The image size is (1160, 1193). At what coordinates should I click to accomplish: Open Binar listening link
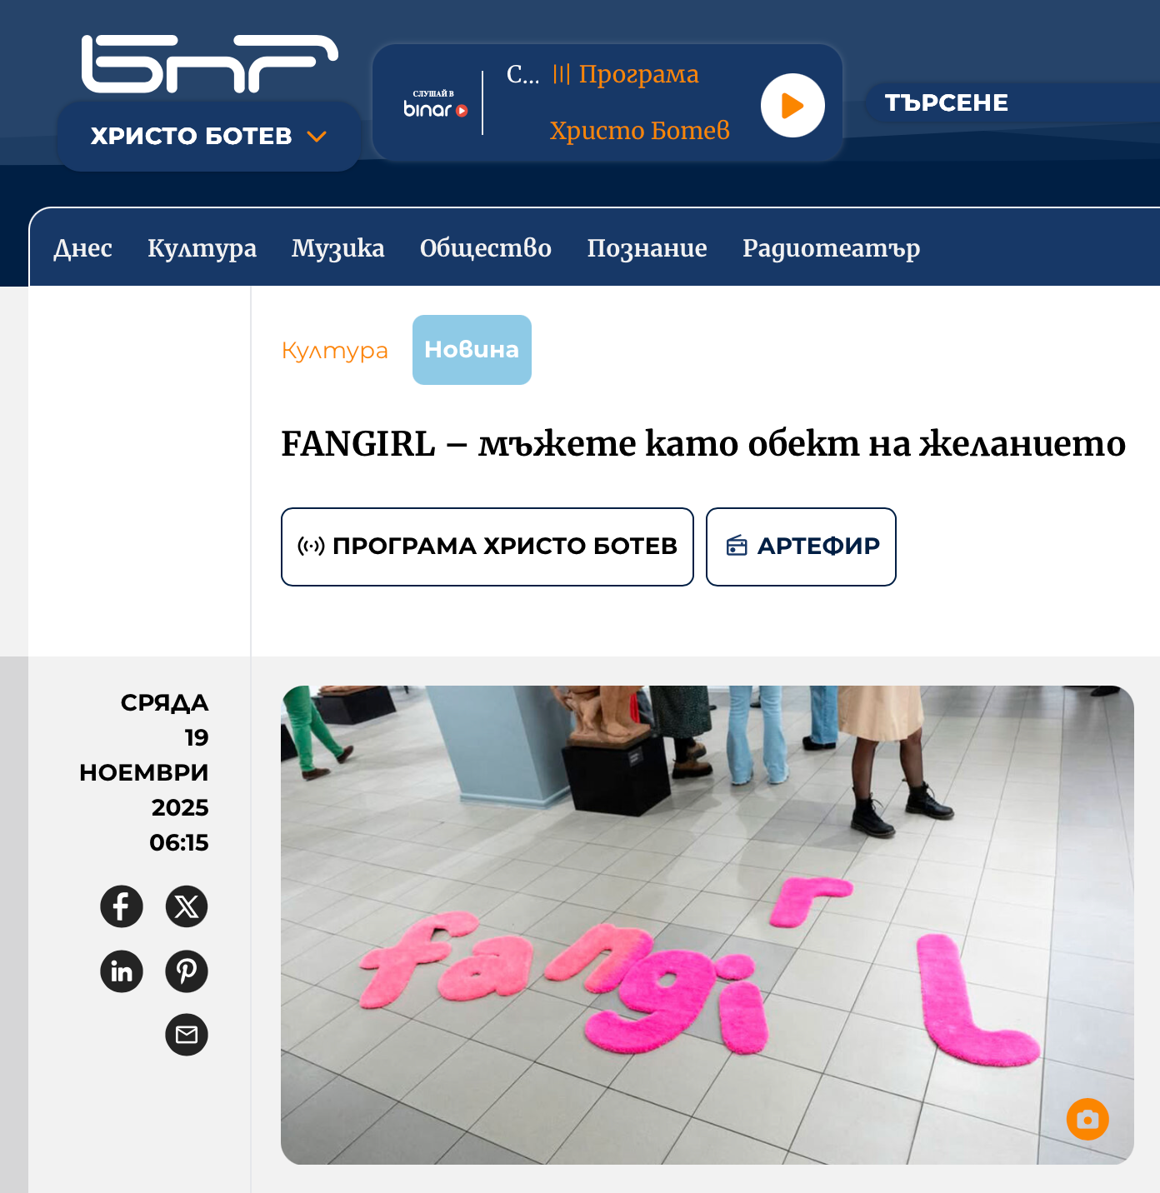click(x=435, y=103)
